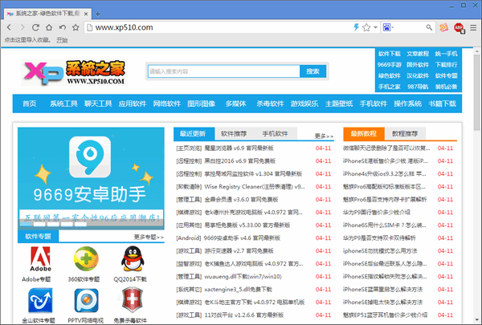This screenshot has height=325, width=482.
Task: Open 装机必备 quick link
Action: tap(446, 87)
